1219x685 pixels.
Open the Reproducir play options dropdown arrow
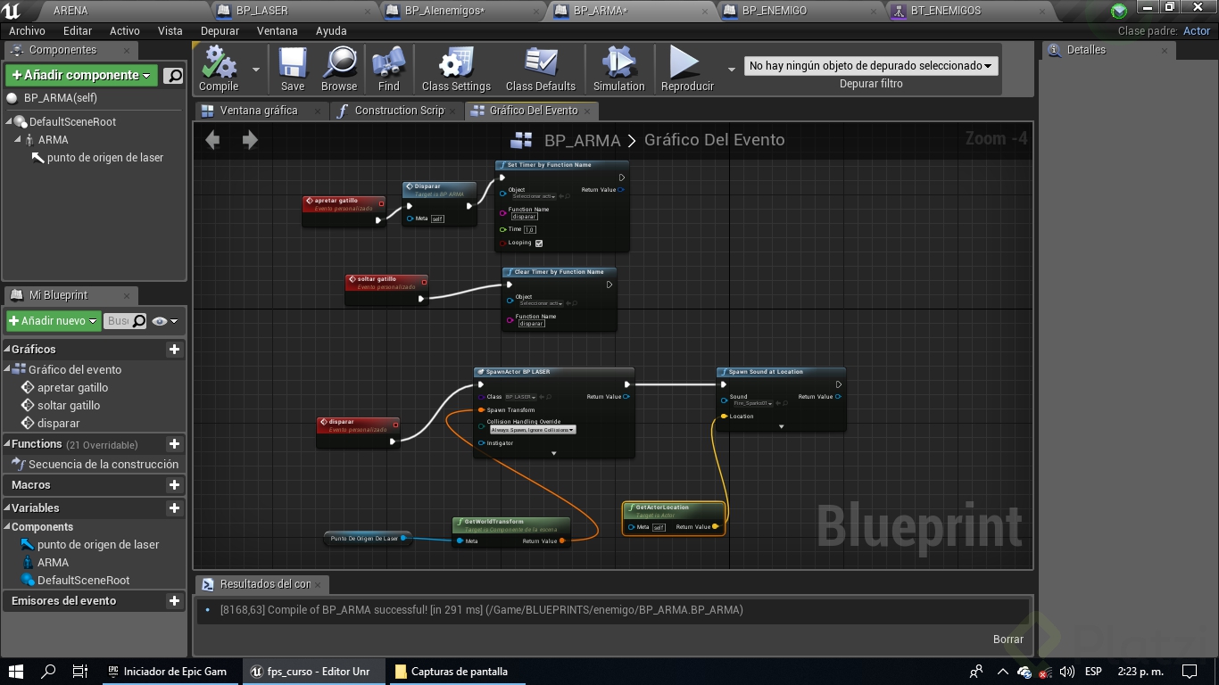732,69
